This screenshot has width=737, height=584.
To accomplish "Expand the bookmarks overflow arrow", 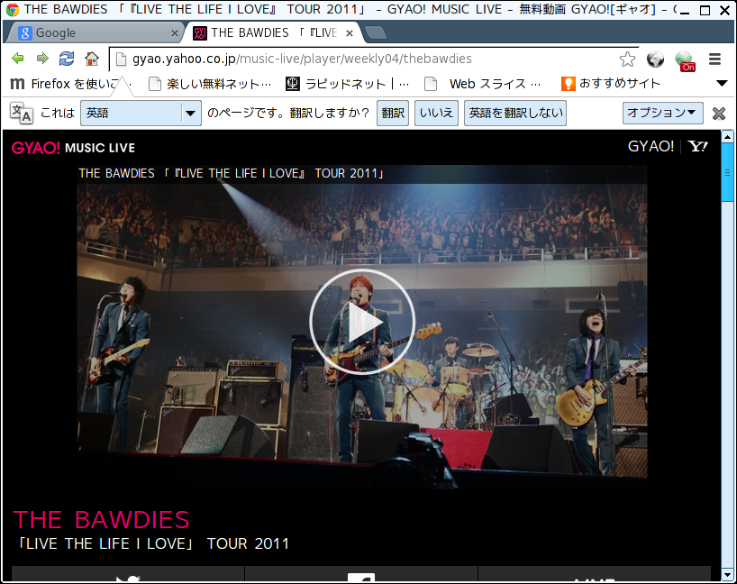I will [722, 83].
